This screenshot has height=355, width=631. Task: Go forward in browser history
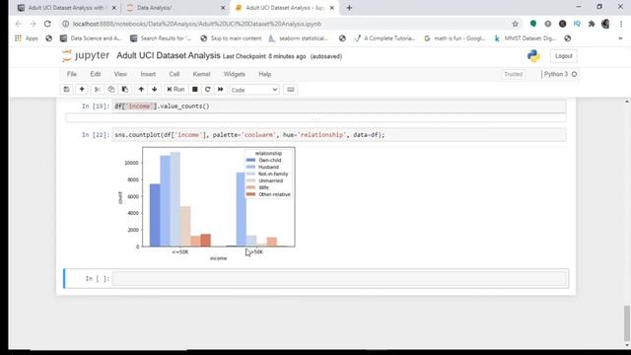33,24
